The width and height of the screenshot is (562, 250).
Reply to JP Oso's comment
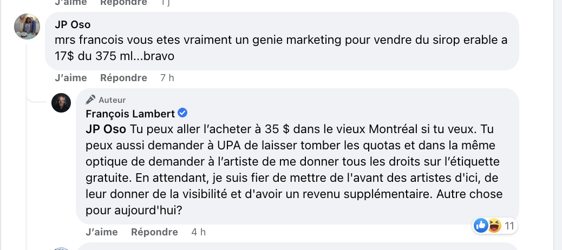pos(123,78)
